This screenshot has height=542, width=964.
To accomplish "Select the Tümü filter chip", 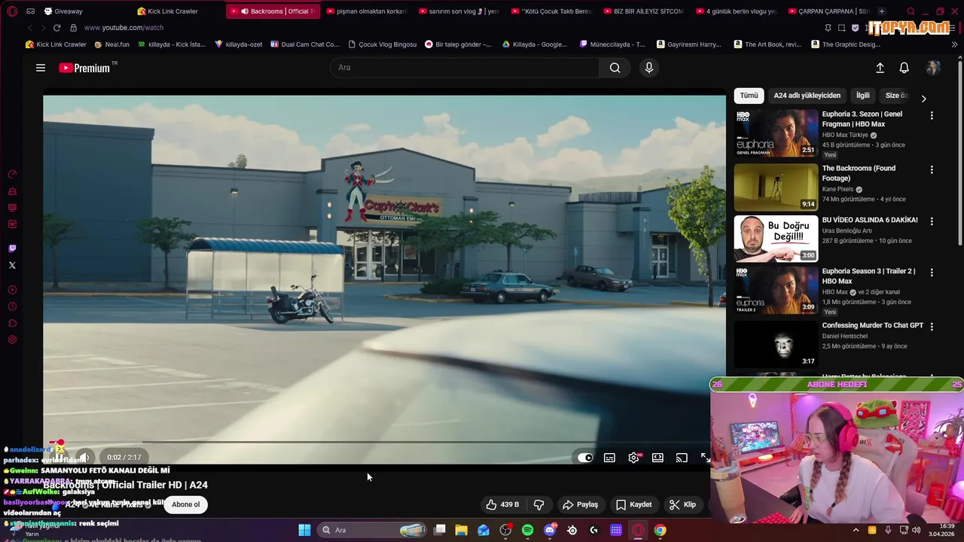I will click(749, 96).
